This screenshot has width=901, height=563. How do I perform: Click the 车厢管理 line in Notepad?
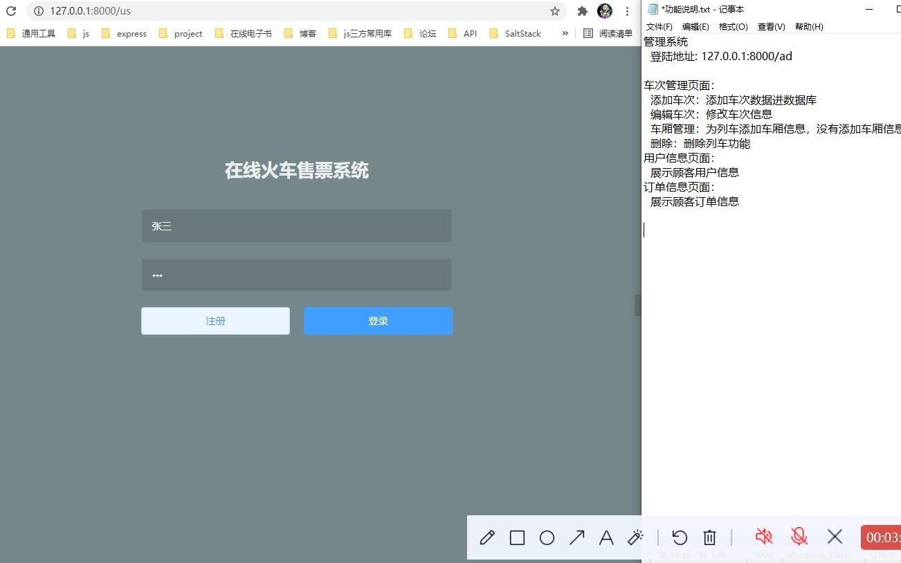[775, 129]
